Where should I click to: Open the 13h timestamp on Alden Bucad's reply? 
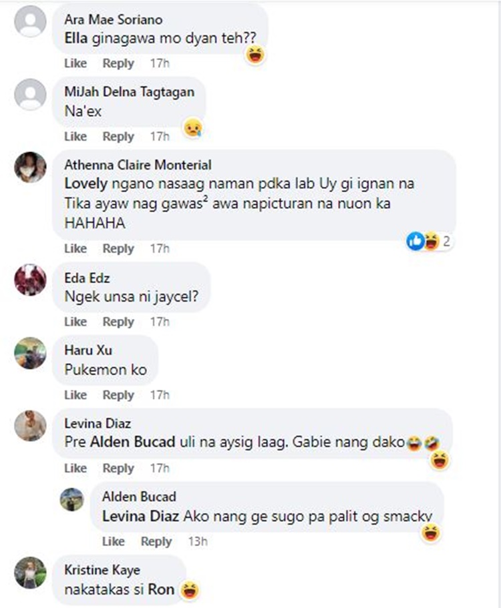(198, 541)
